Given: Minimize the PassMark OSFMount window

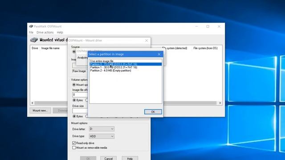Looking at the screenshot, I should (x=196, y=26).
